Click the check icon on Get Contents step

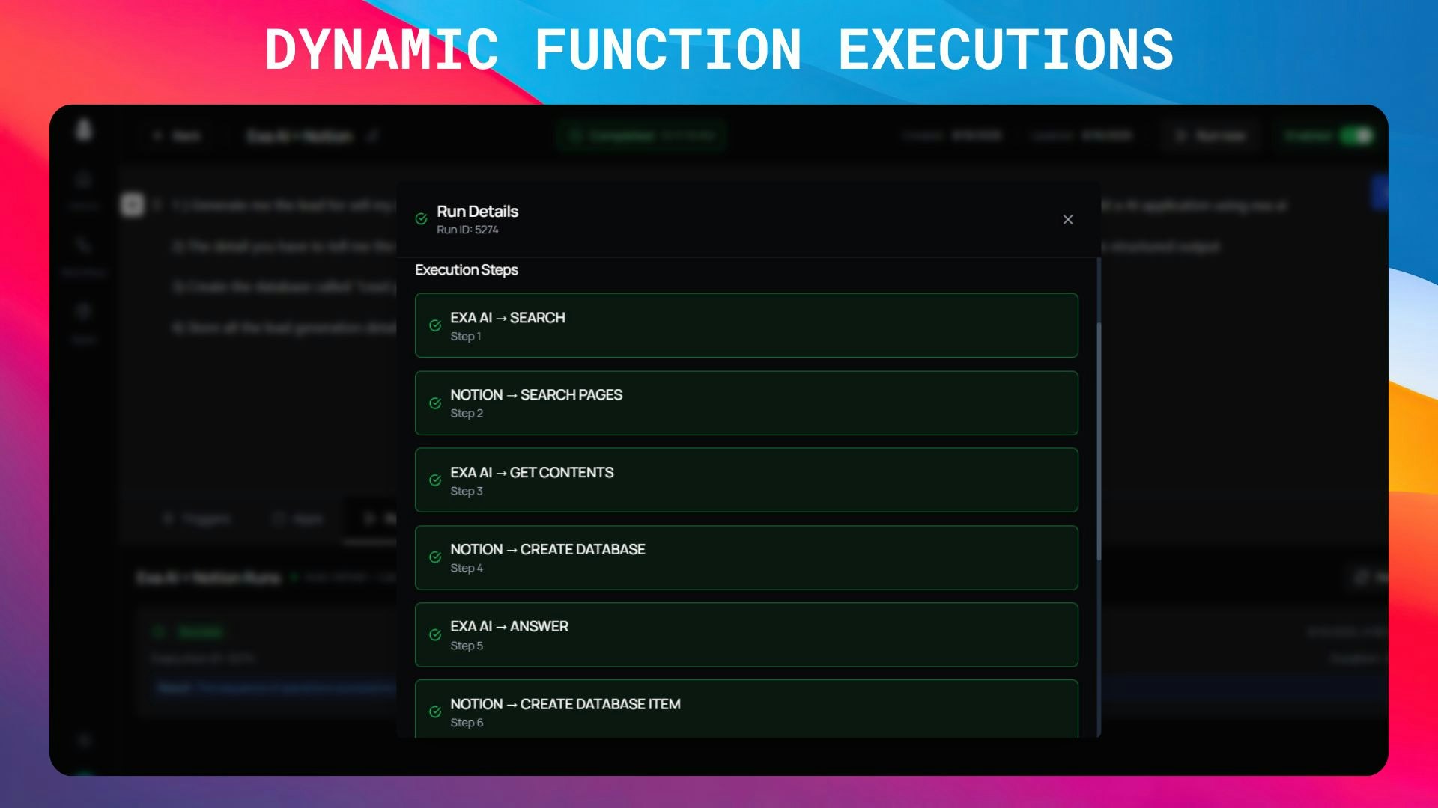point(435,480)
